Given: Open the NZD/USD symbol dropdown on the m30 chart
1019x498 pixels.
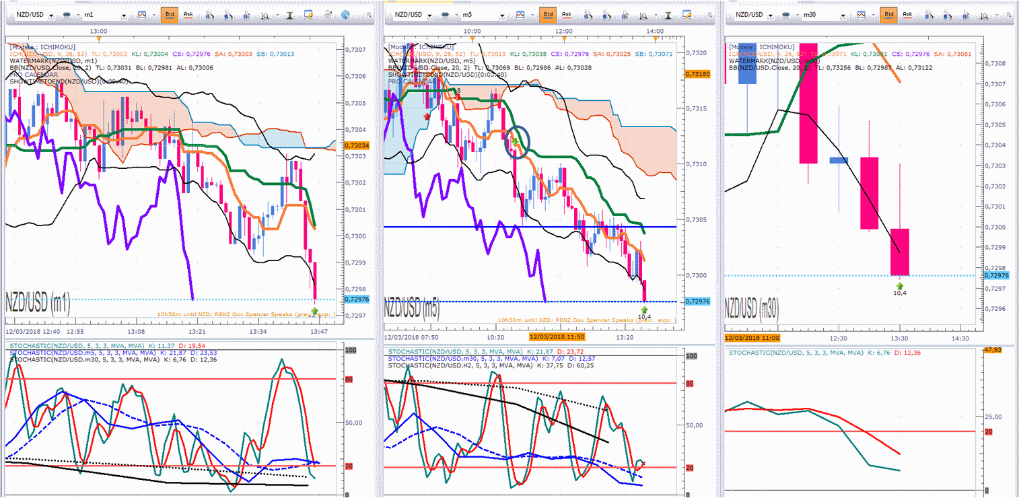Looking at the screenshot, I should tap(754, 14).
